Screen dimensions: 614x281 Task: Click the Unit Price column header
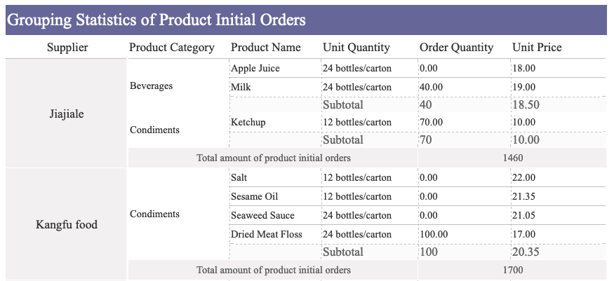point(538,47)
